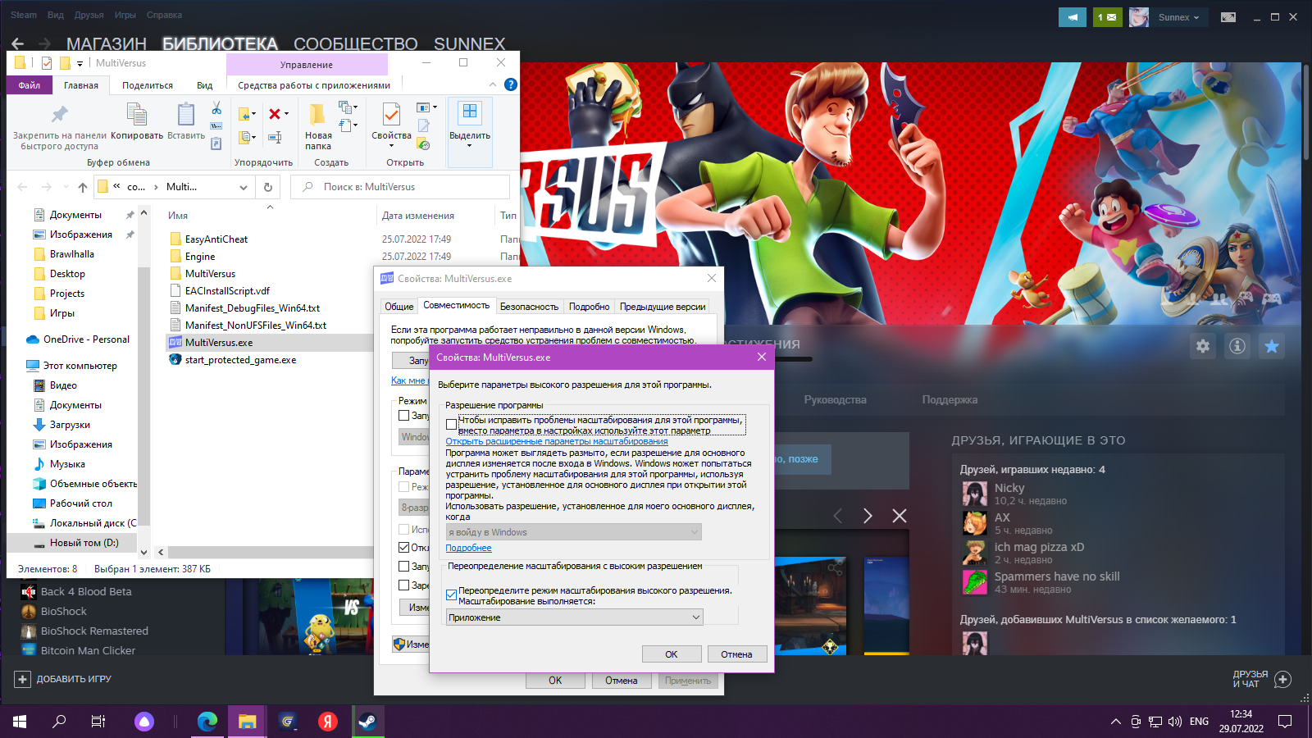Click OK in the DPI settings dialog

(x=671, y=654)
